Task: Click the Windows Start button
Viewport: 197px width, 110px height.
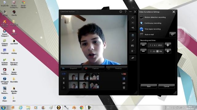Action: [x=3, y=108]
